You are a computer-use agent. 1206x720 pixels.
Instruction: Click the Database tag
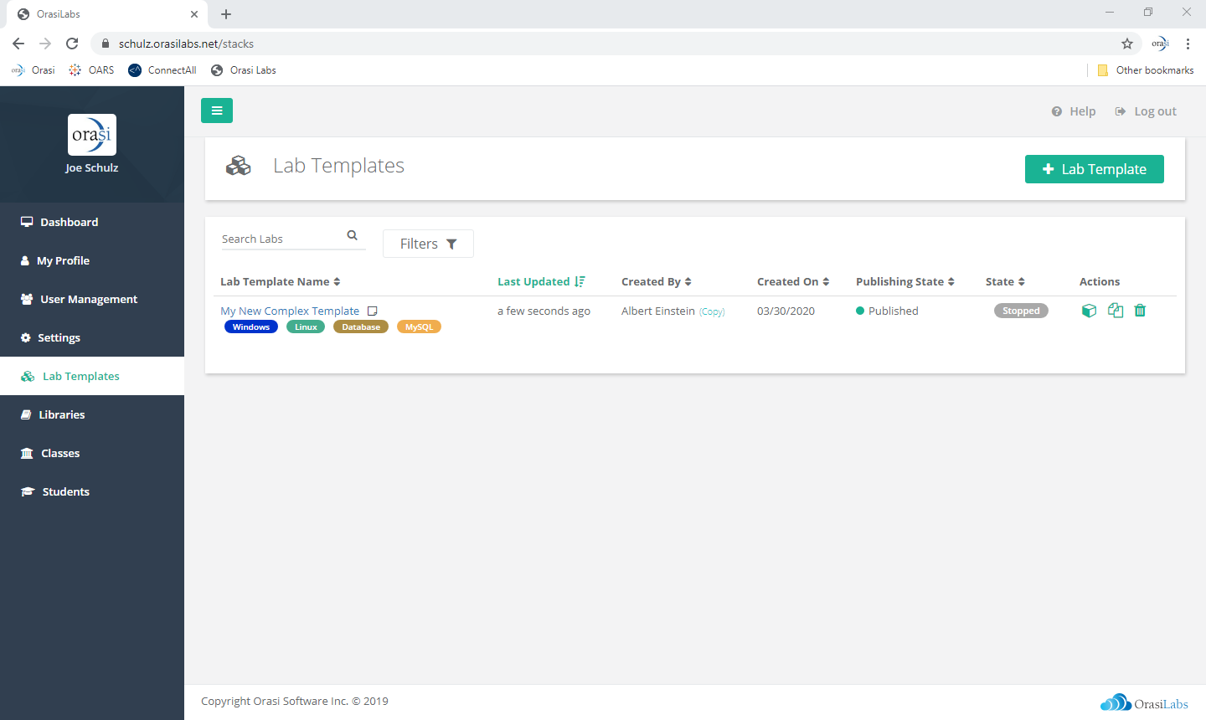(361, 327)
